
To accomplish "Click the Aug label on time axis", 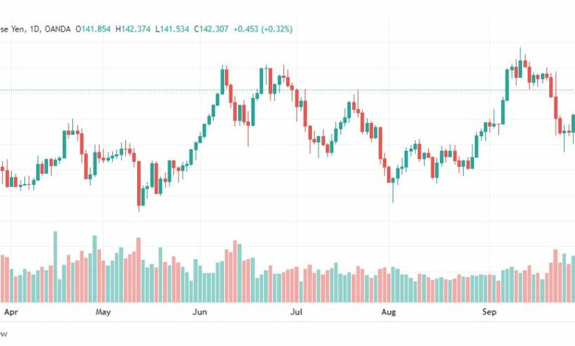I will [x=388, y=312].
